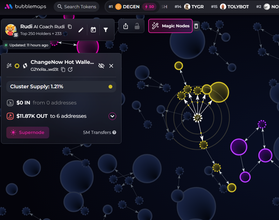Copy the G2YxRa...wd3t wallet address
The image size is (279, 220).
coord(63,70)
